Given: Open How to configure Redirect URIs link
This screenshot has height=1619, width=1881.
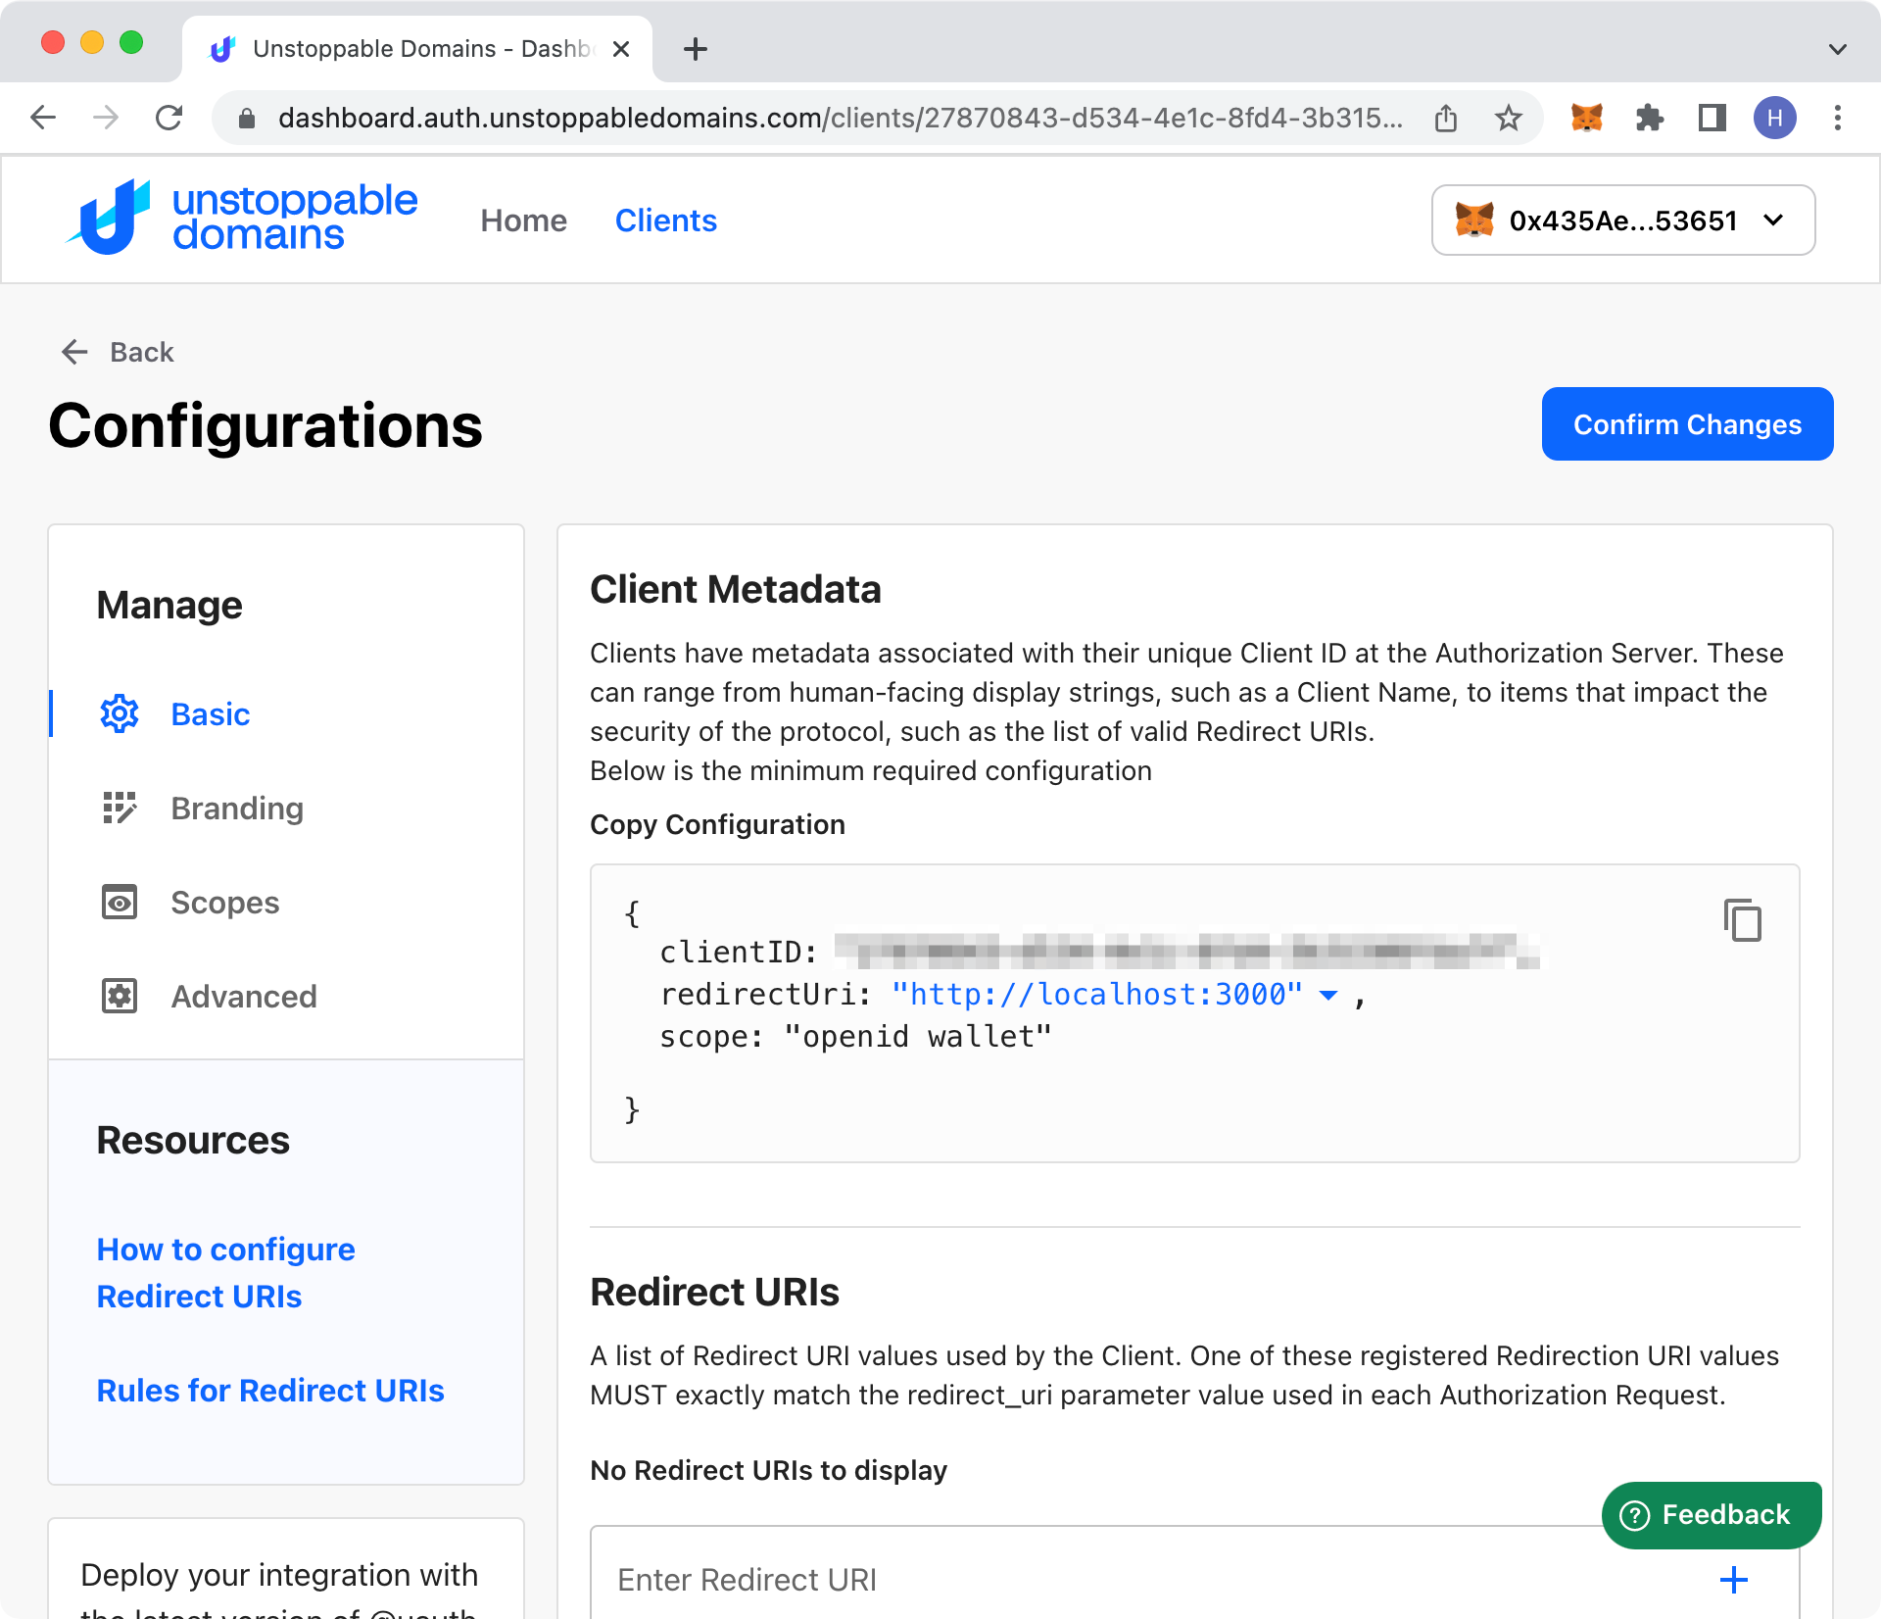Looking at the screenshot, I should point(225,1272).
